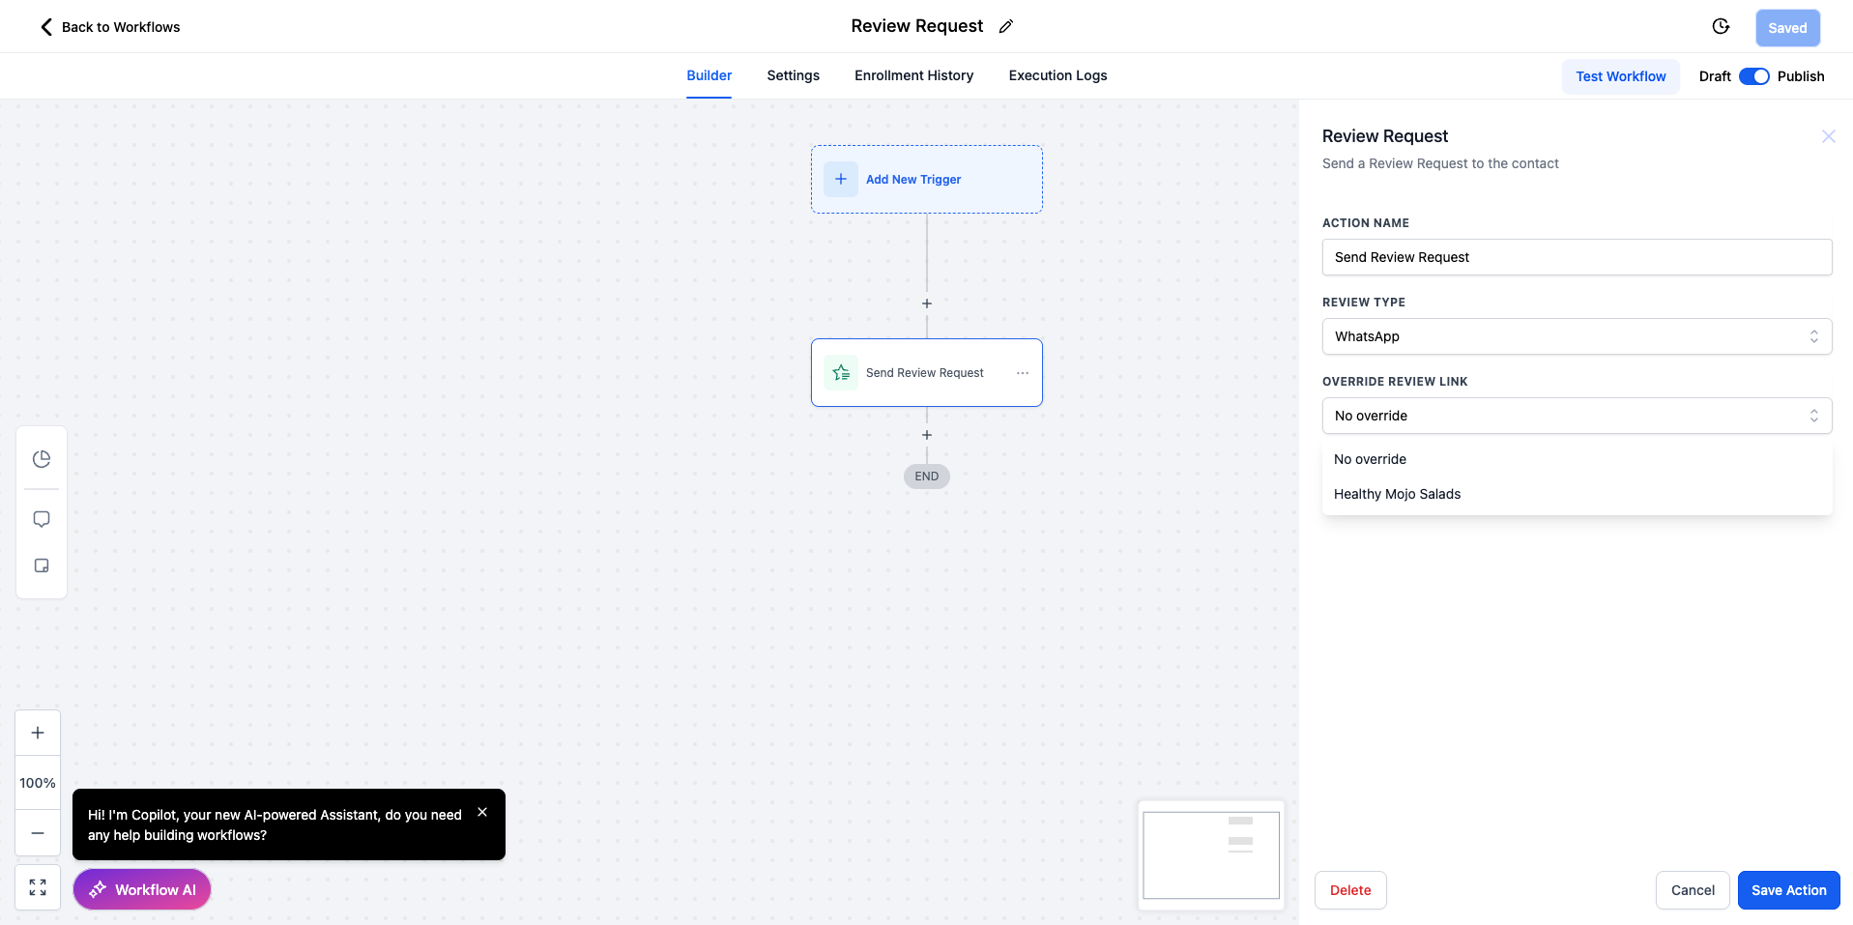Viewport: 1853px width, 925px height.
Task: Open the Send Review Request three-dot menu
Action: pyautogui.click(x=1023, y=373)
